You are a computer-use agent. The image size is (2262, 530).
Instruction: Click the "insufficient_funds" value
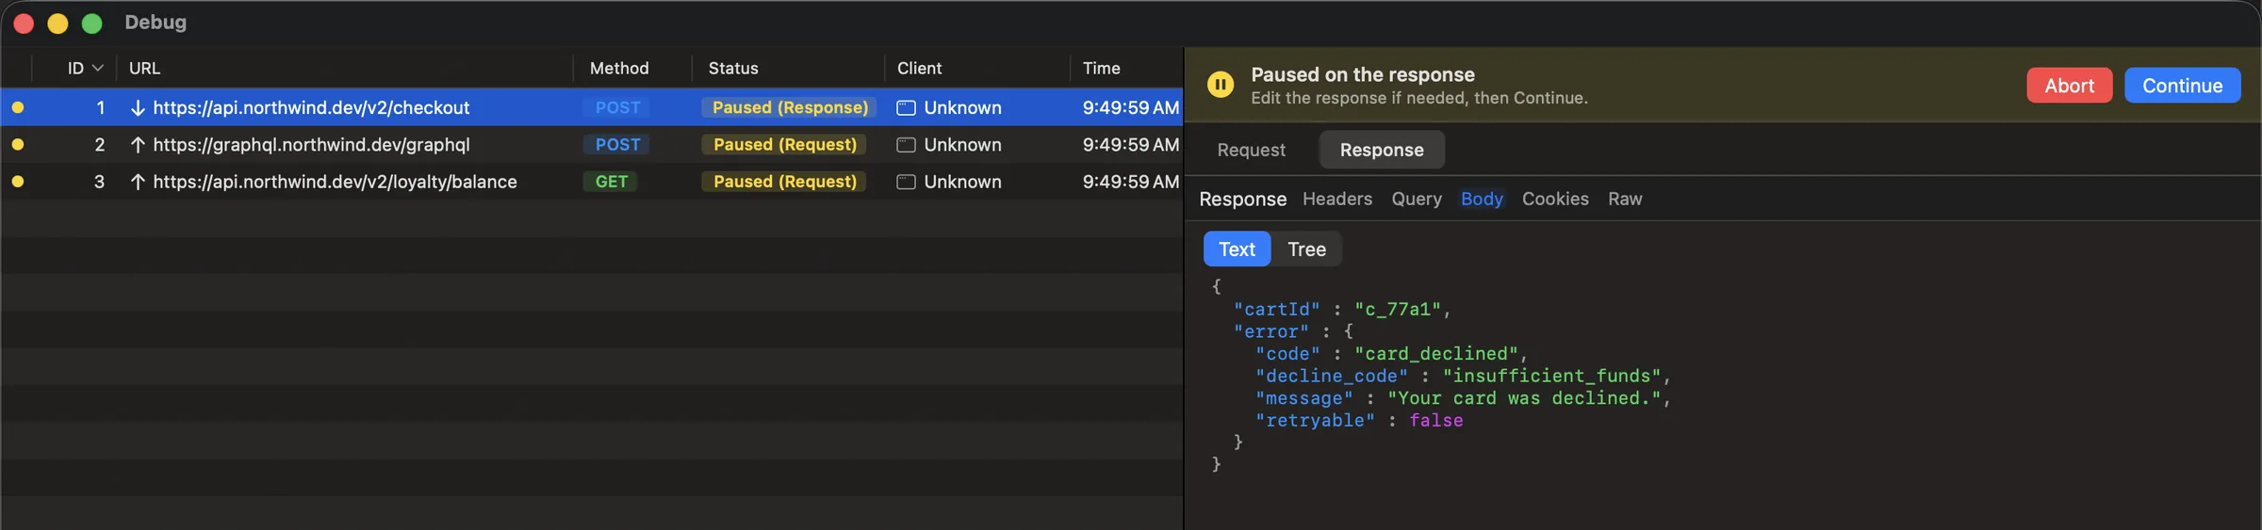tap(1551, 376)
